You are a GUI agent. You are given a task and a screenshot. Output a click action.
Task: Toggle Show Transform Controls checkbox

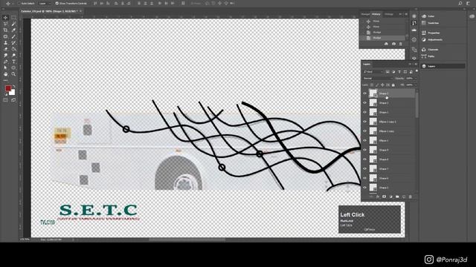click(57, 3)
